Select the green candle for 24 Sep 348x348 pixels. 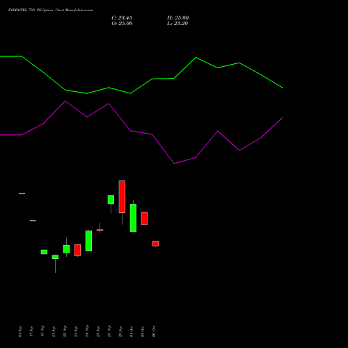pos(88,241)
